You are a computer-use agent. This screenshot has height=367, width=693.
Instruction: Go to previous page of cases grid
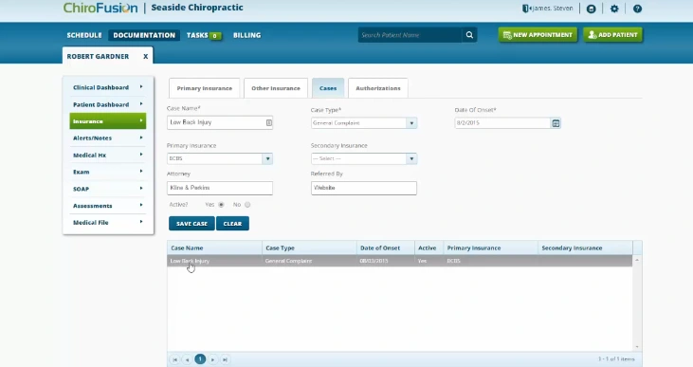click(187, 359)
